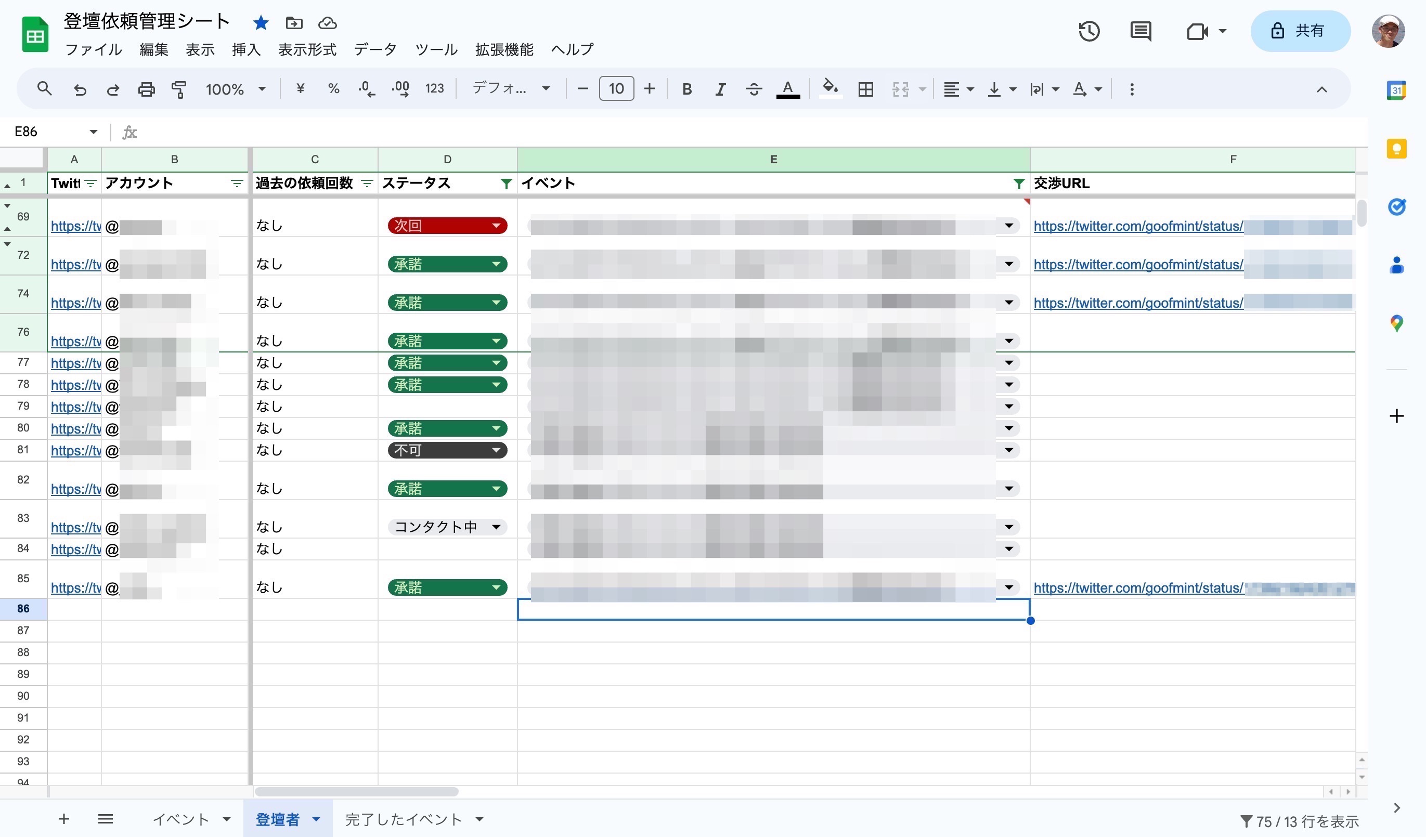Start a meeting with the camera icon
Screen dimensions: 1426x837
coord(1197,31)
